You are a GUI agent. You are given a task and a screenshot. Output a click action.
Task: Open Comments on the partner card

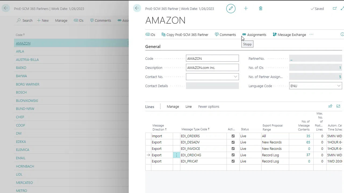coord(225,35)
